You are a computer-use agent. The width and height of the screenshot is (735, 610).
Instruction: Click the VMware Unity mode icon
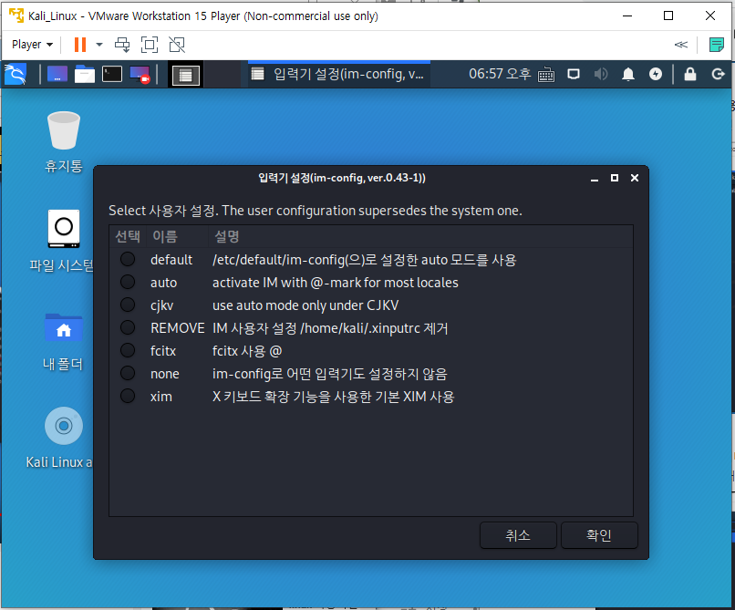click(177, 45)
